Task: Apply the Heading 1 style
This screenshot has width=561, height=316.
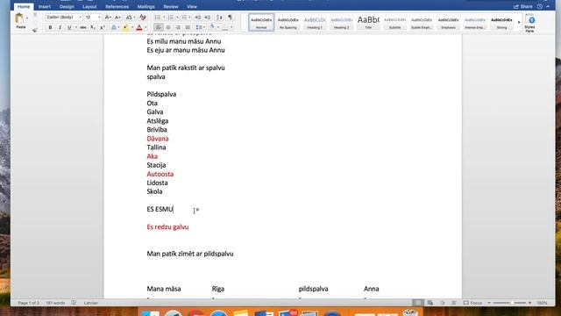Action: 315,22
